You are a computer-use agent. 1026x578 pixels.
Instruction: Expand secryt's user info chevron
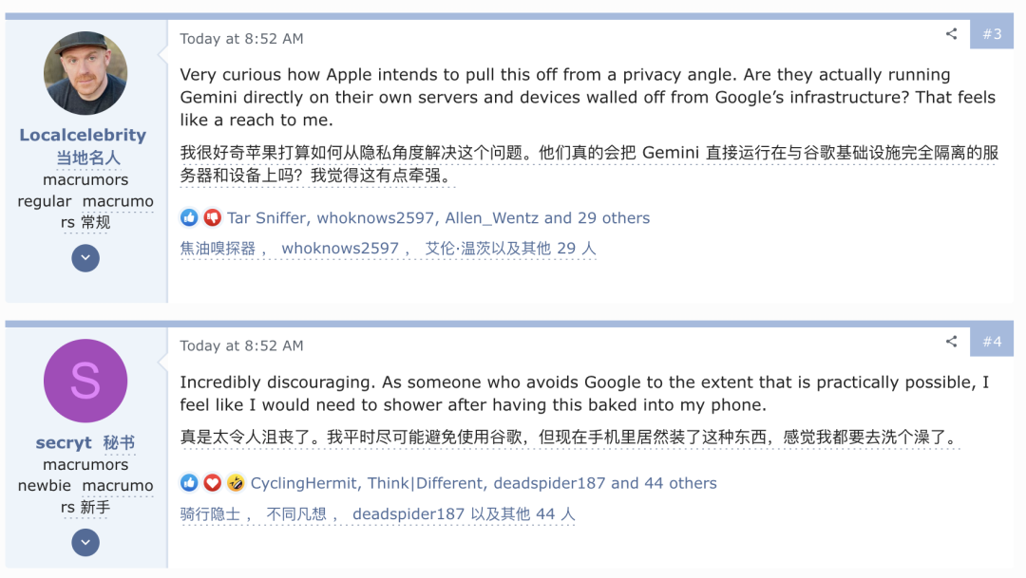[85, 543]
